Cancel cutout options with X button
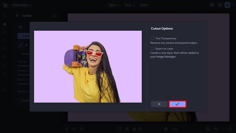The height and width of the screenshot is (133, 236). click(x=159, y=104)
